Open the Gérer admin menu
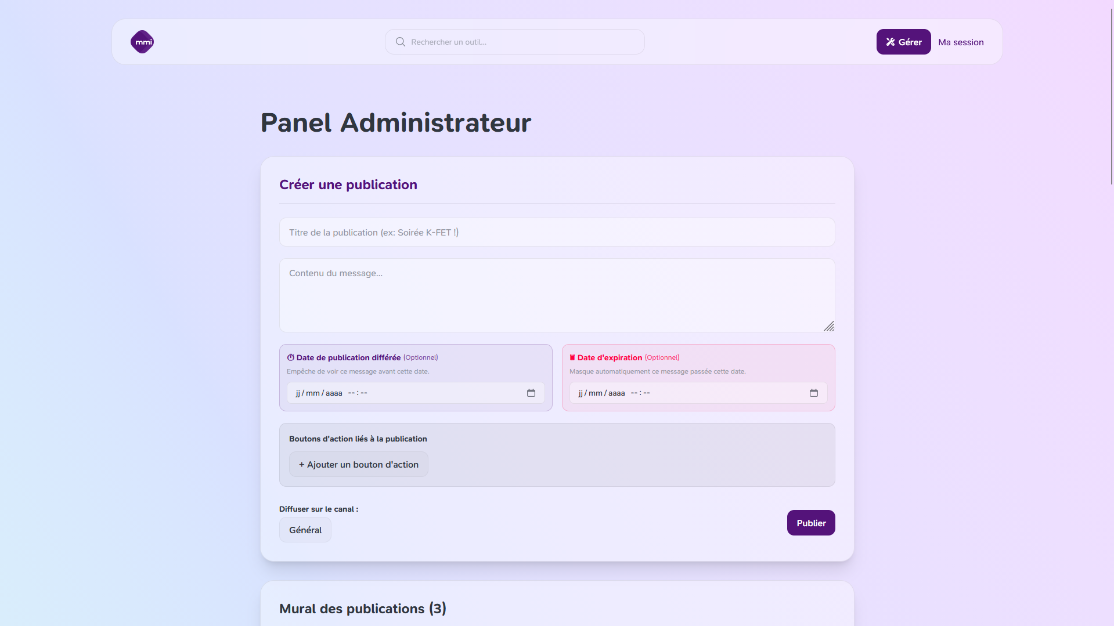 click(903, 42)
